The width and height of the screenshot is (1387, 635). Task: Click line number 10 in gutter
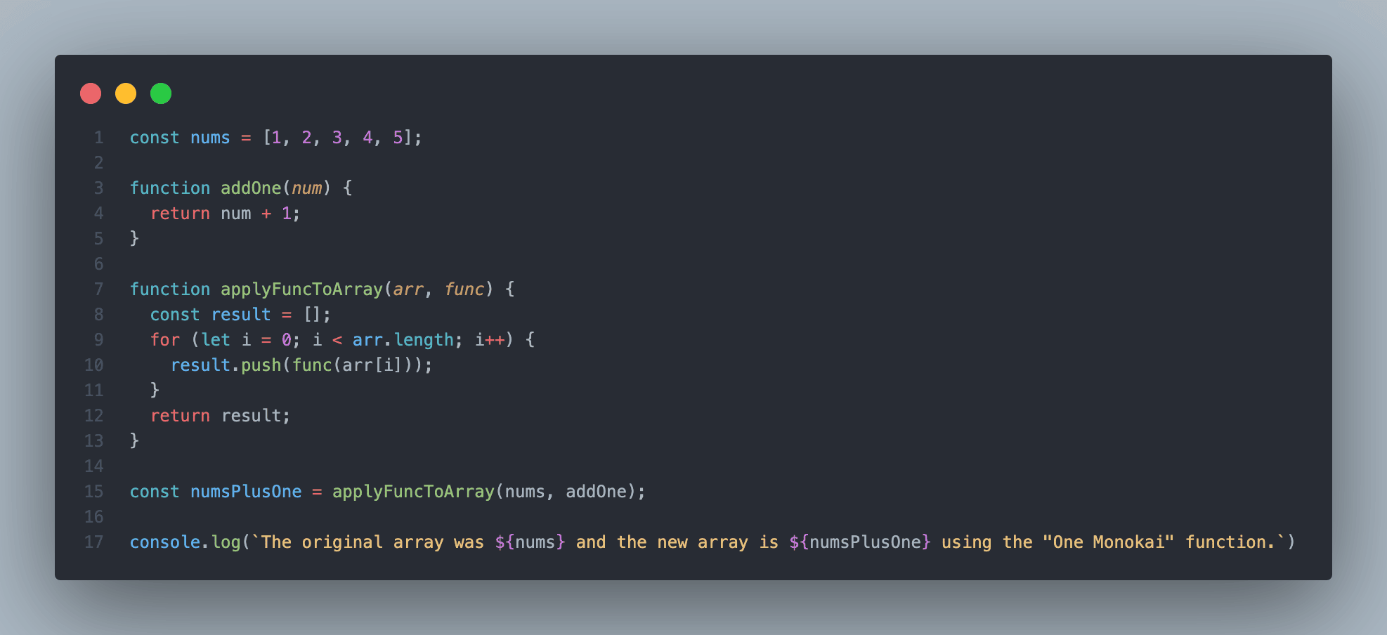point(94,365)
